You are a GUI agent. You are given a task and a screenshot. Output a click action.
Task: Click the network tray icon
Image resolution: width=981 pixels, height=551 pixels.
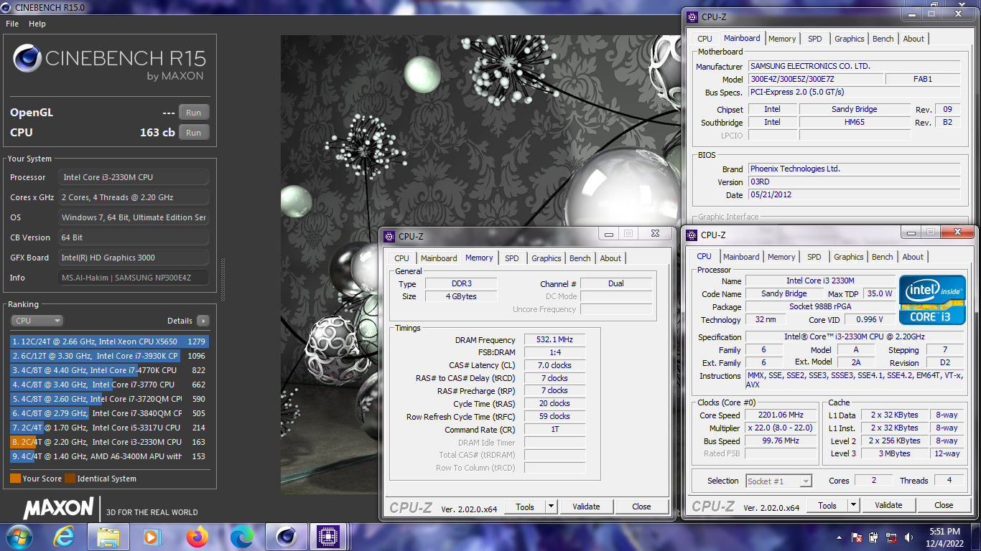tap(892, 537)
